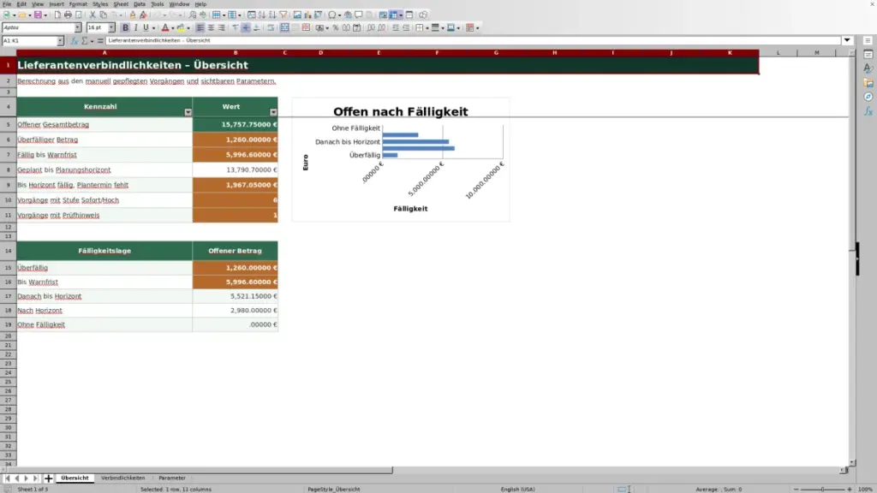The width and height of the screenshot is (877, 493).
Task: Open the font size dropdown
Action: tap(112, 28)
